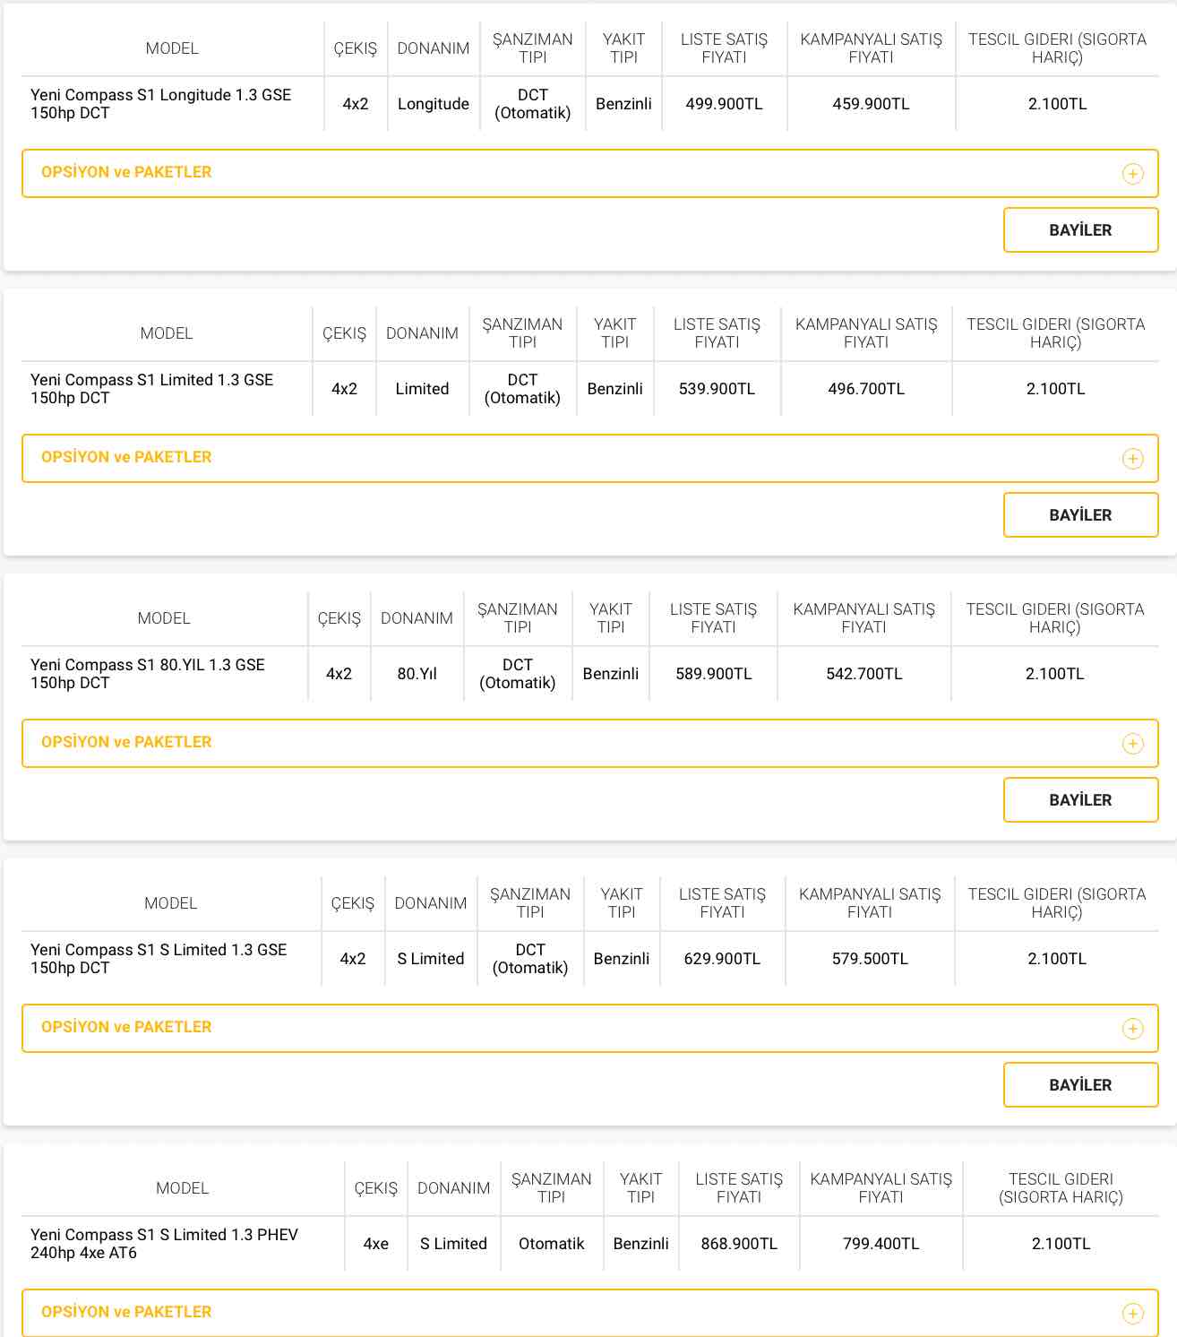Select 'Yeni Compass S1 Longitude 1.3 GSE' text
The image size is (1177, 1337).
pyautogui.click(x=161, y=95)
